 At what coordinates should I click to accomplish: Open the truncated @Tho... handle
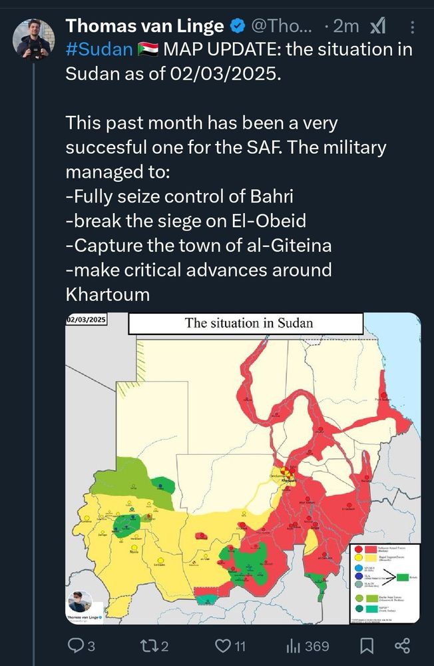coord(282,27)
